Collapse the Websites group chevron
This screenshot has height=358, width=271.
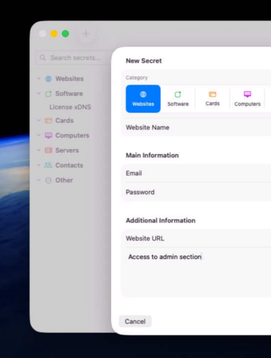(39, 78)
